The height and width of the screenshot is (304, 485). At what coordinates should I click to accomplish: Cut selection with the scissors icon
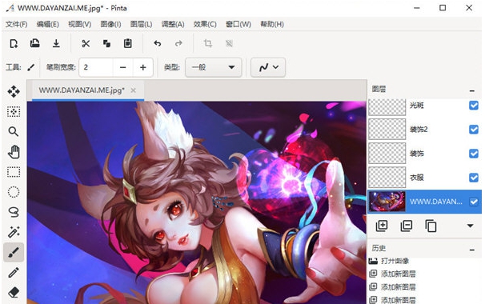point(86,43)
